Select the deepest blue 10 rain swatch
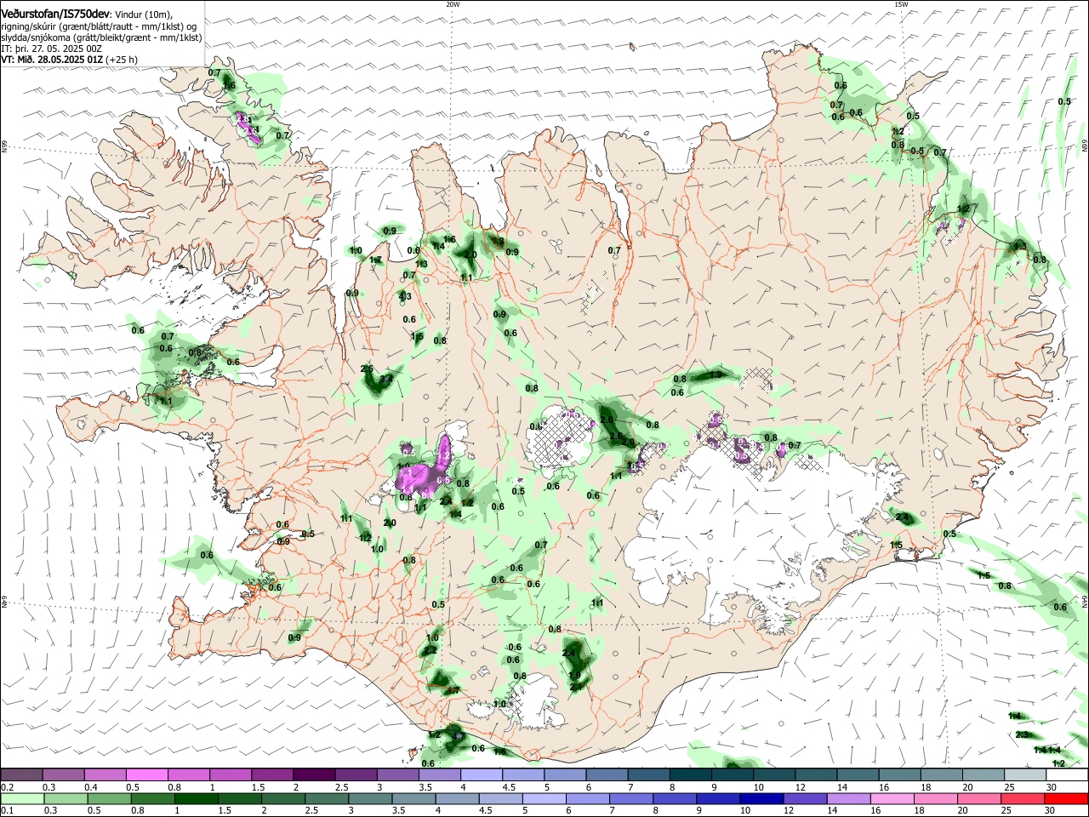Image resolution: width=1089 pixels, height=817 pixels. tap(761, 800)
